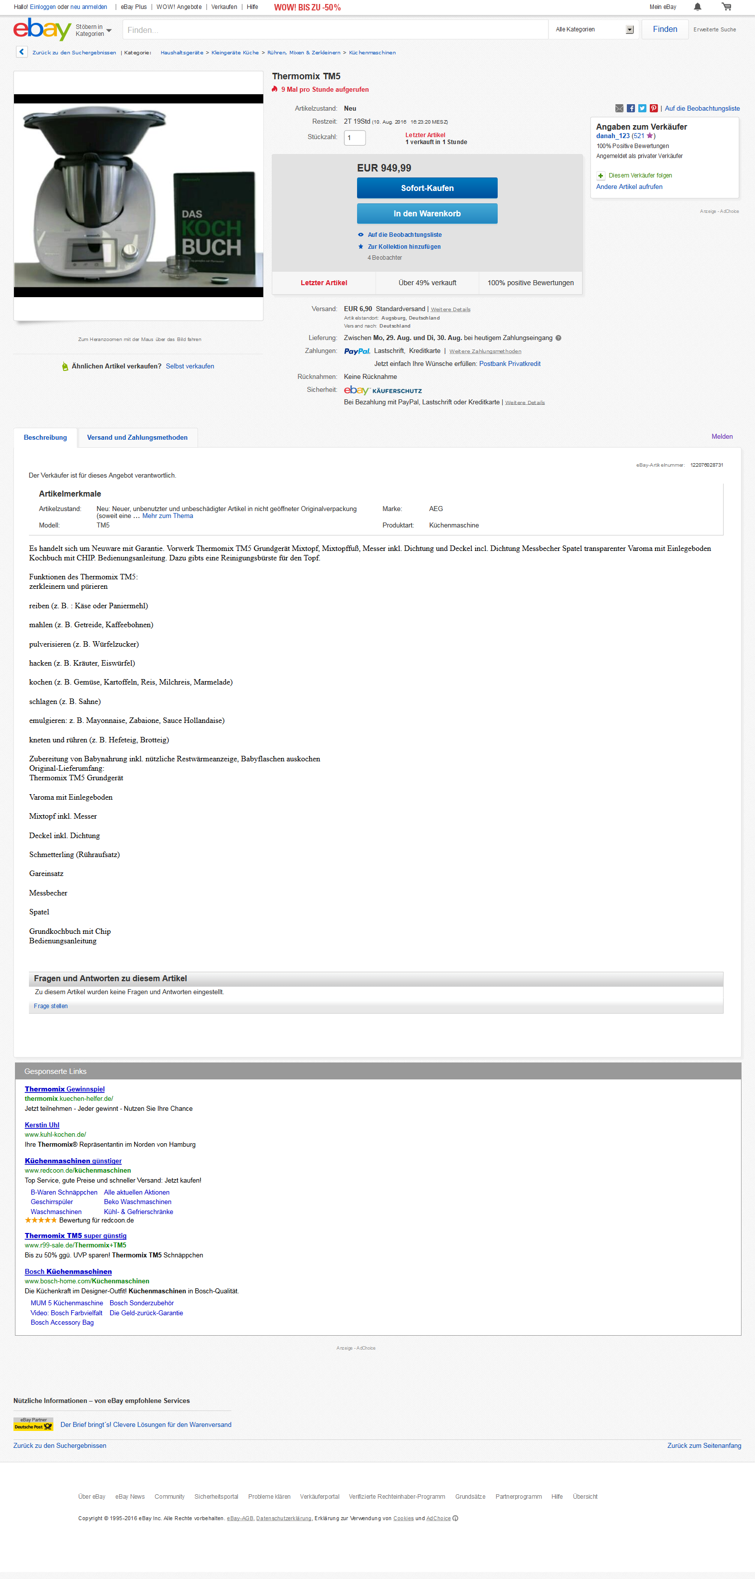Click Weitere Details shipping link

point(450,310)
